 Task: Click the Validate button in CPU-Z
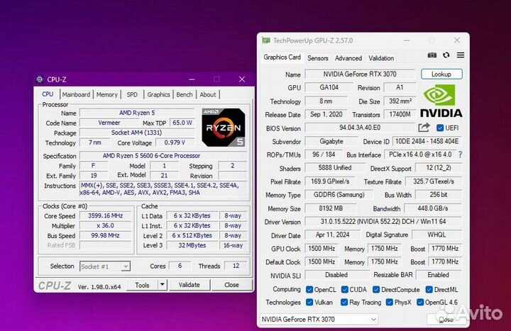pos(189,285)
